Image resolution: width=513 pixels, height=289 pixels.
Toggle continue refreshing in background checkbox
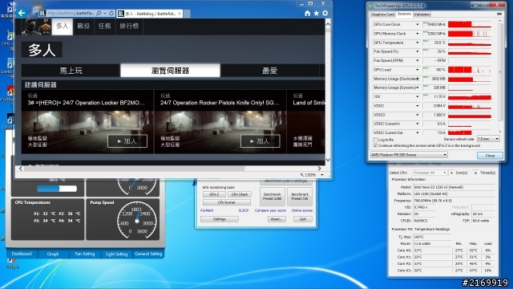pyautogui.click(x=375, y=145)
